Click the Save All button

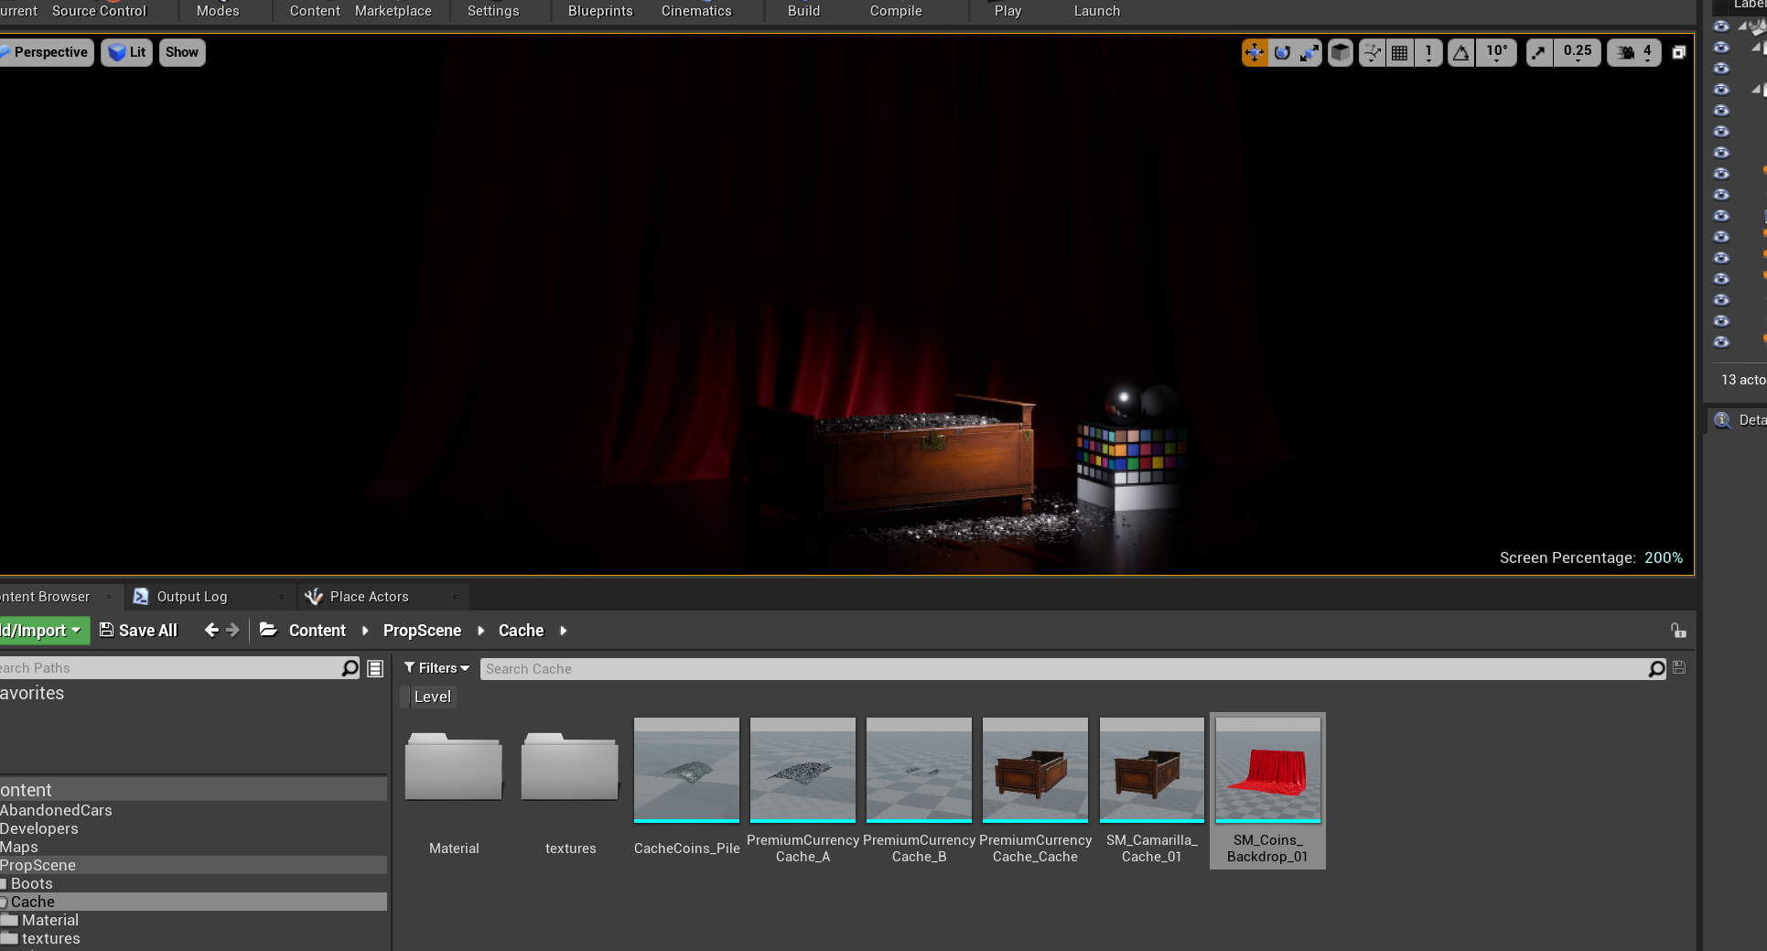pos(138,630)
